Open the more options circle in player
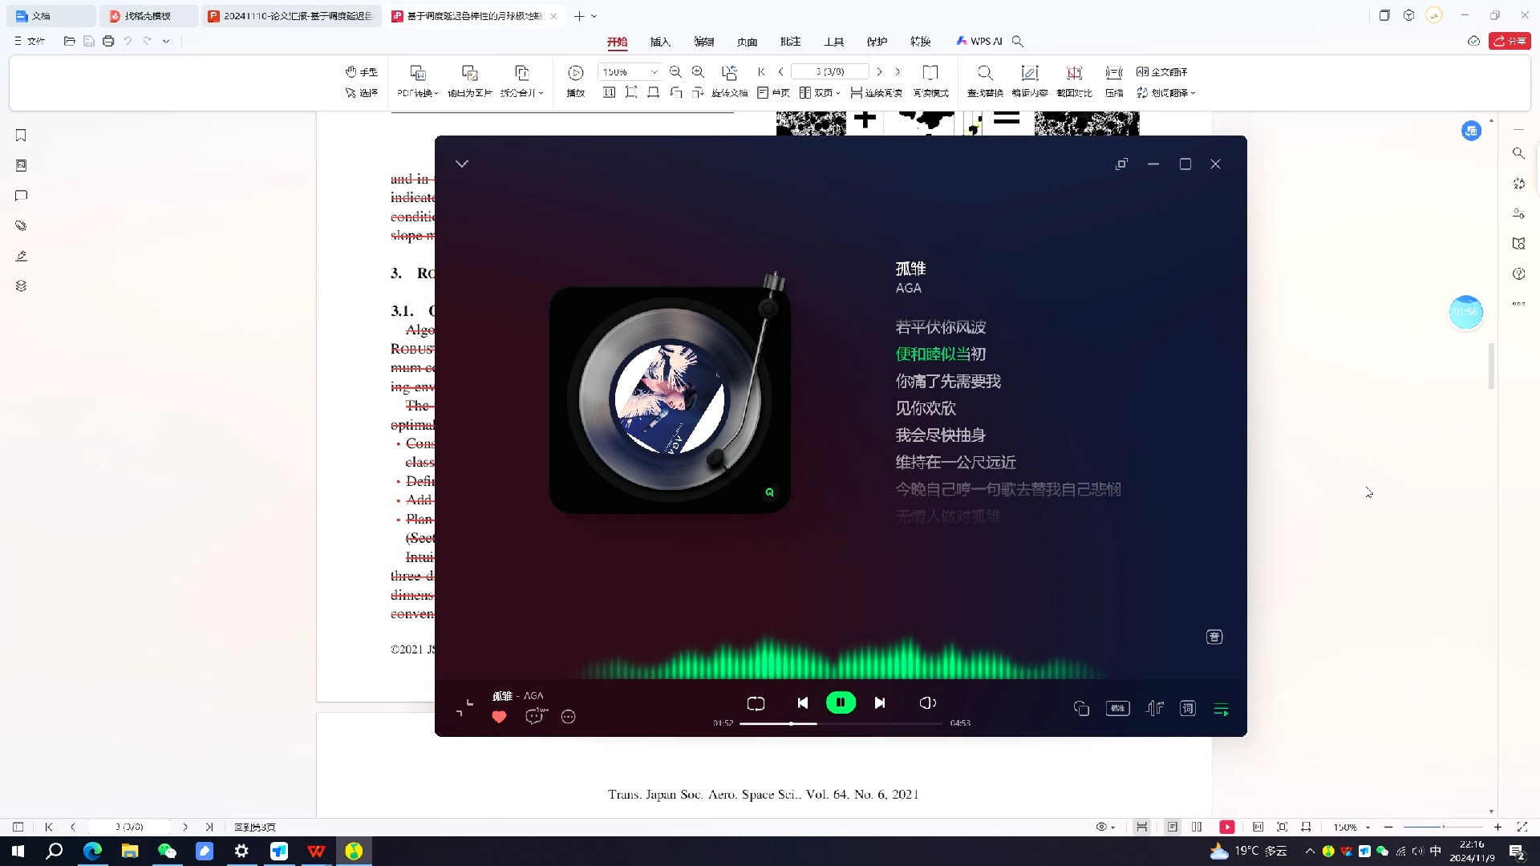The height and width of the screenshot is (866, 1540). point(569,717)
